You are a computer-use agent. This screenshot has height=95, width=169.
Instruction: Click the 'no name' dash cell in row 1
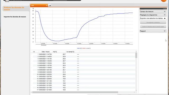78,54
